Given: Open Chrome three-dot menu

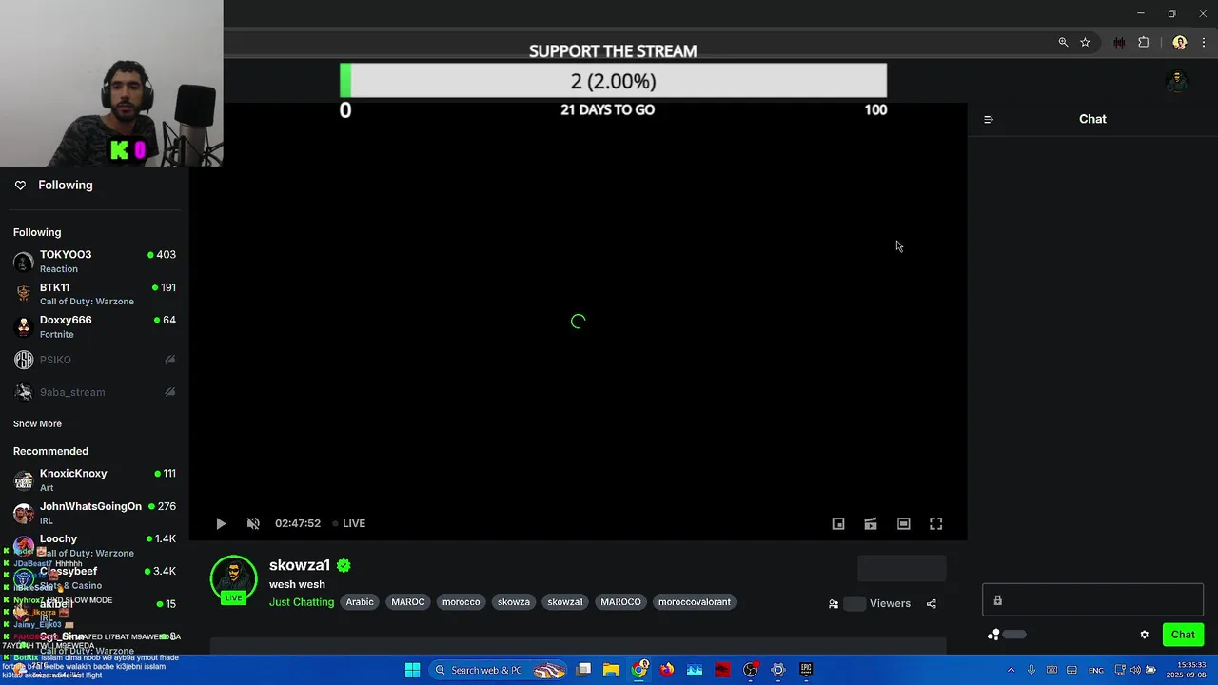Looking at the screenshot, I should (1204, 43).
